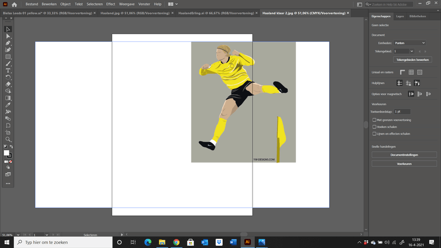The width and height of the screenshot is (441, 248).
Task: Open artboard navigation dropdown in status bar
Action: (x=47, y=235)
